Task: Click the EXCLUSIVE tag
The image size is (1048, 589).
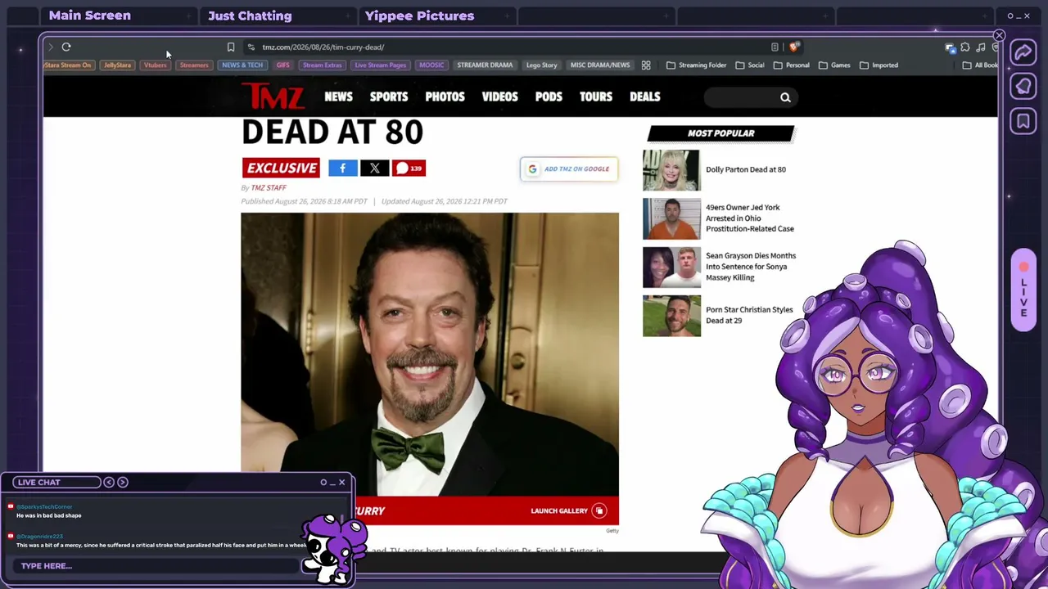Action: pyautogui.click(x=282, y=169)
